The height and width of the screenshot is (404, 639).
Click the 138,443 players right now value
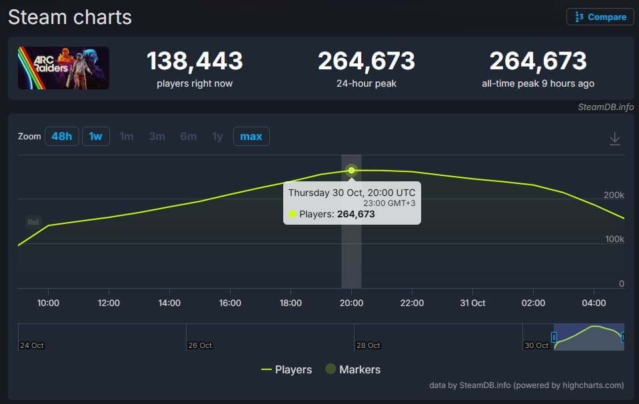[x=195, y=61]
